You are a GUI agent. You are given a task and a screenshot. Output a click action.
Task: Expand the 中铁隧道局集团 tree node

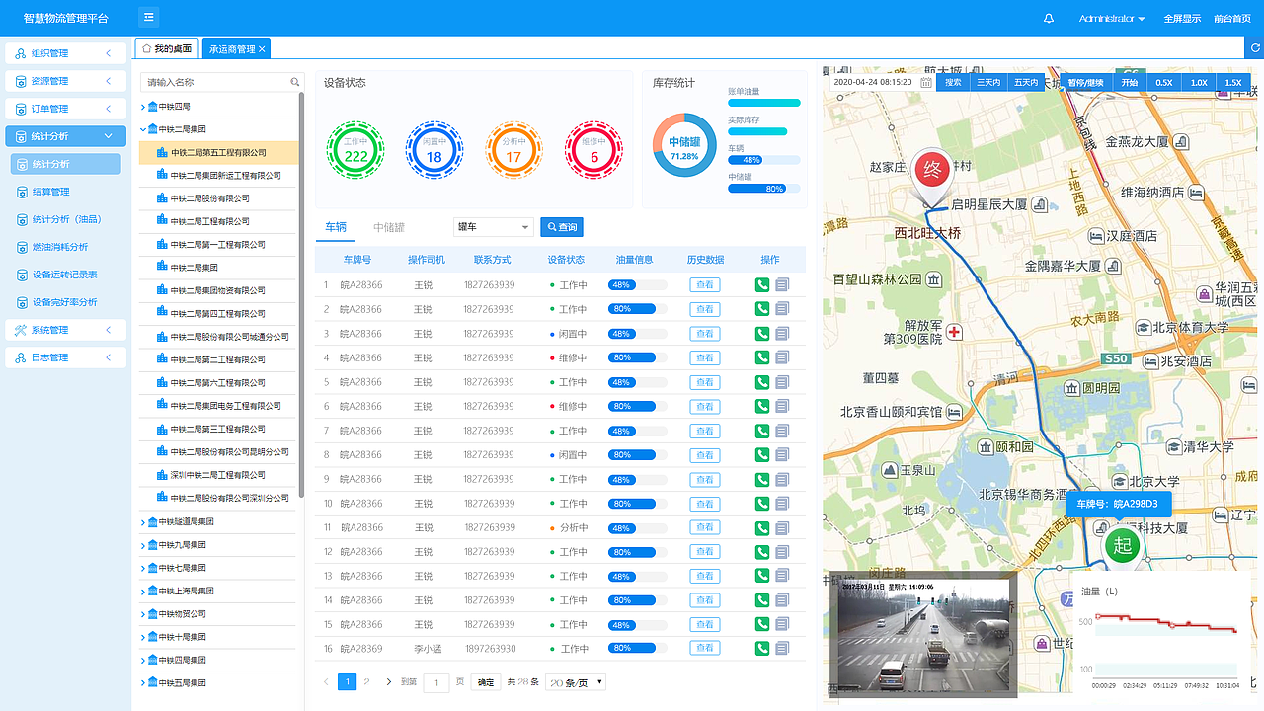(141, 520)
